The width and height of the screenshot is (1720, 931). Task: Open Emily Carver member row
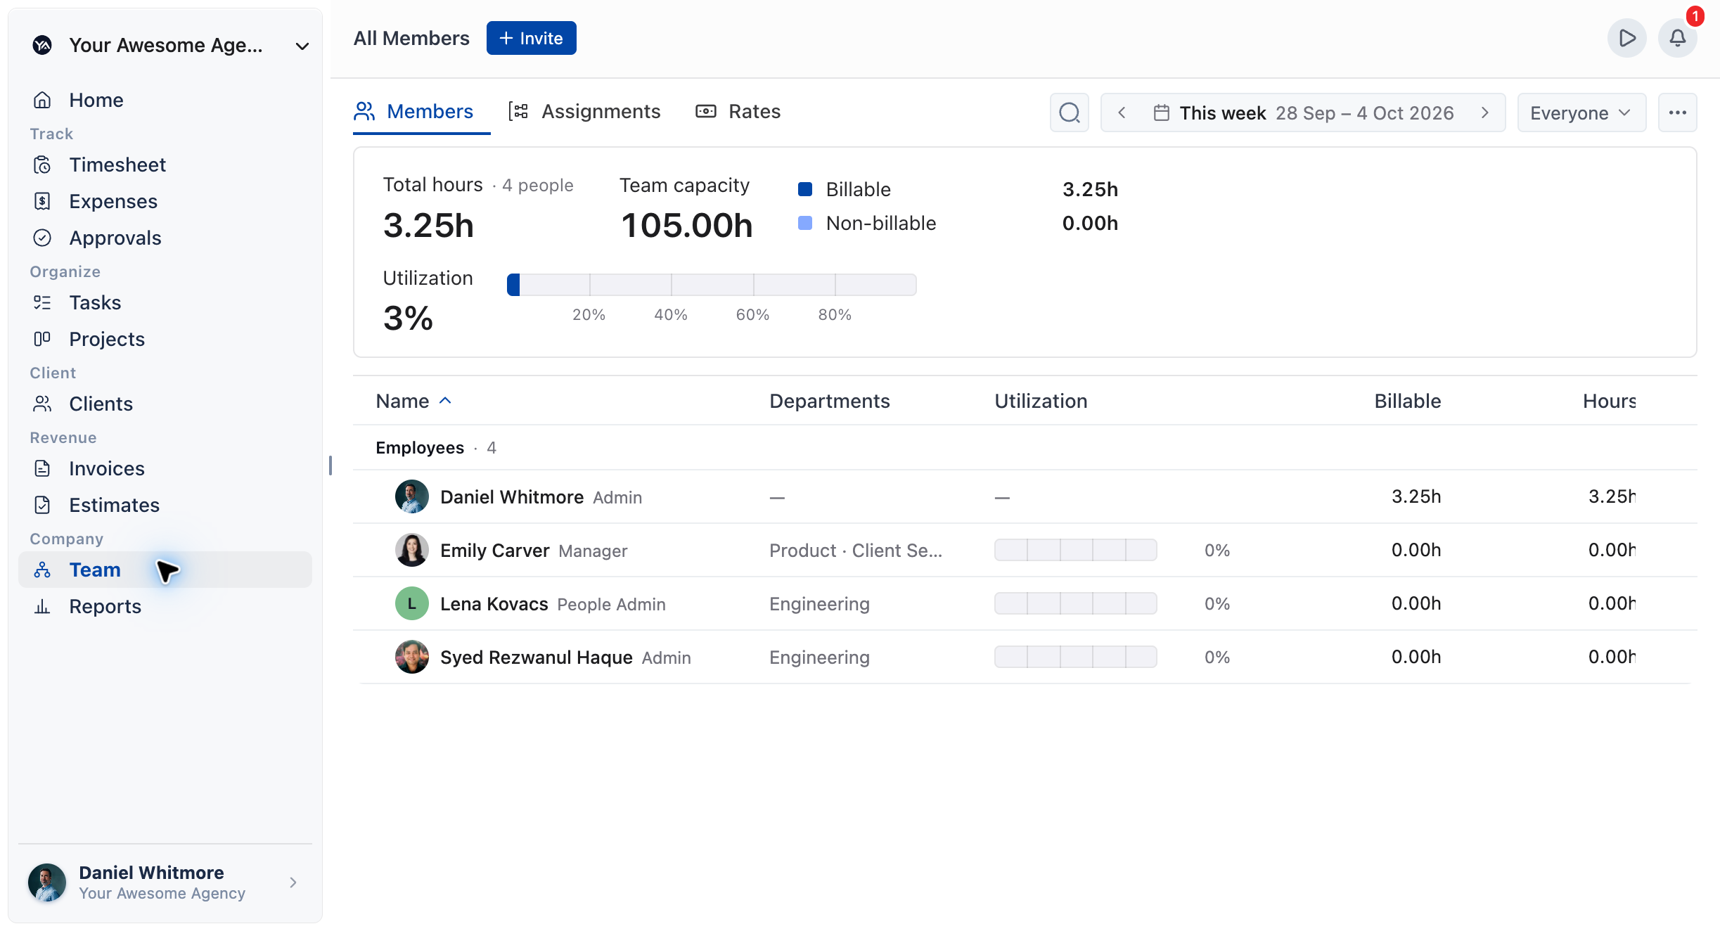coord(1025,550)
